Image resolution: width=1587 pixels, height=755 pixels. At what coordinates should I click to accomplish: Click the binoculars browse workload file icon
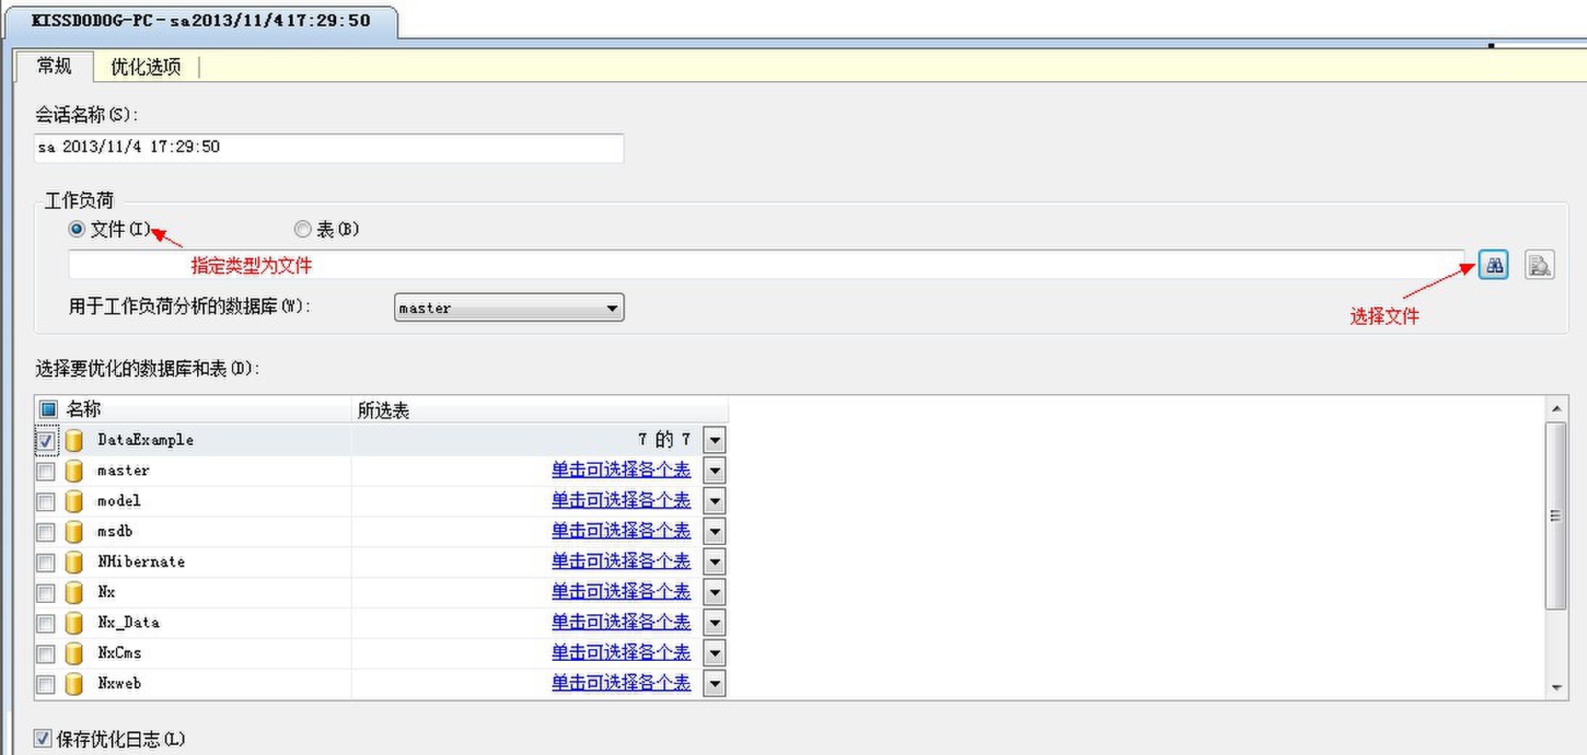[1493, 264]
